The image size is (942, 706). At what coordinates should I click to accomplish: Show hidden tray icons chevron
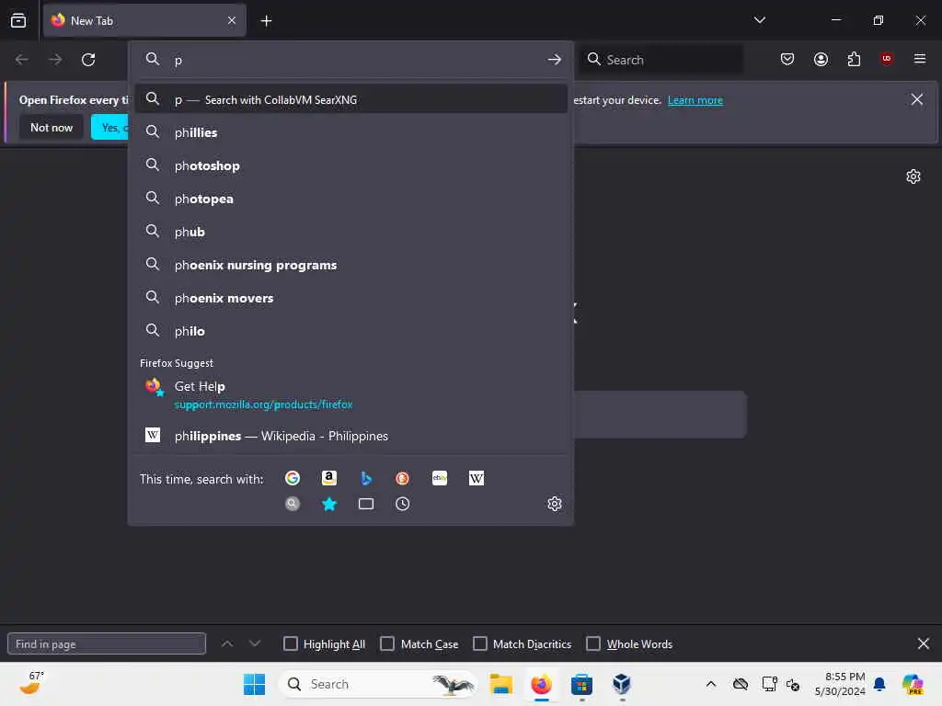(x=711, y=684)
